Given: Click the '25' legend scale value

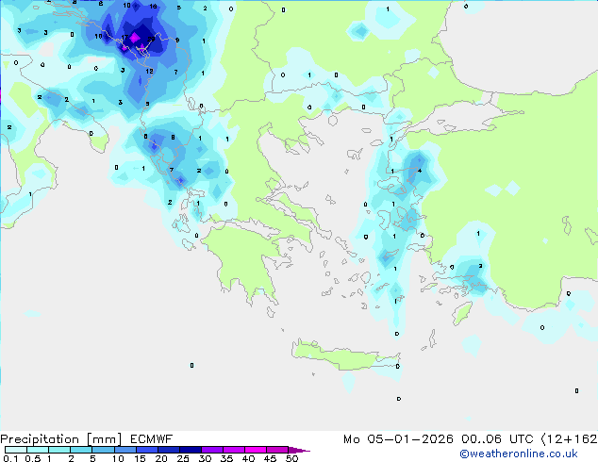Looking at the screenshot, I should 183,458.
